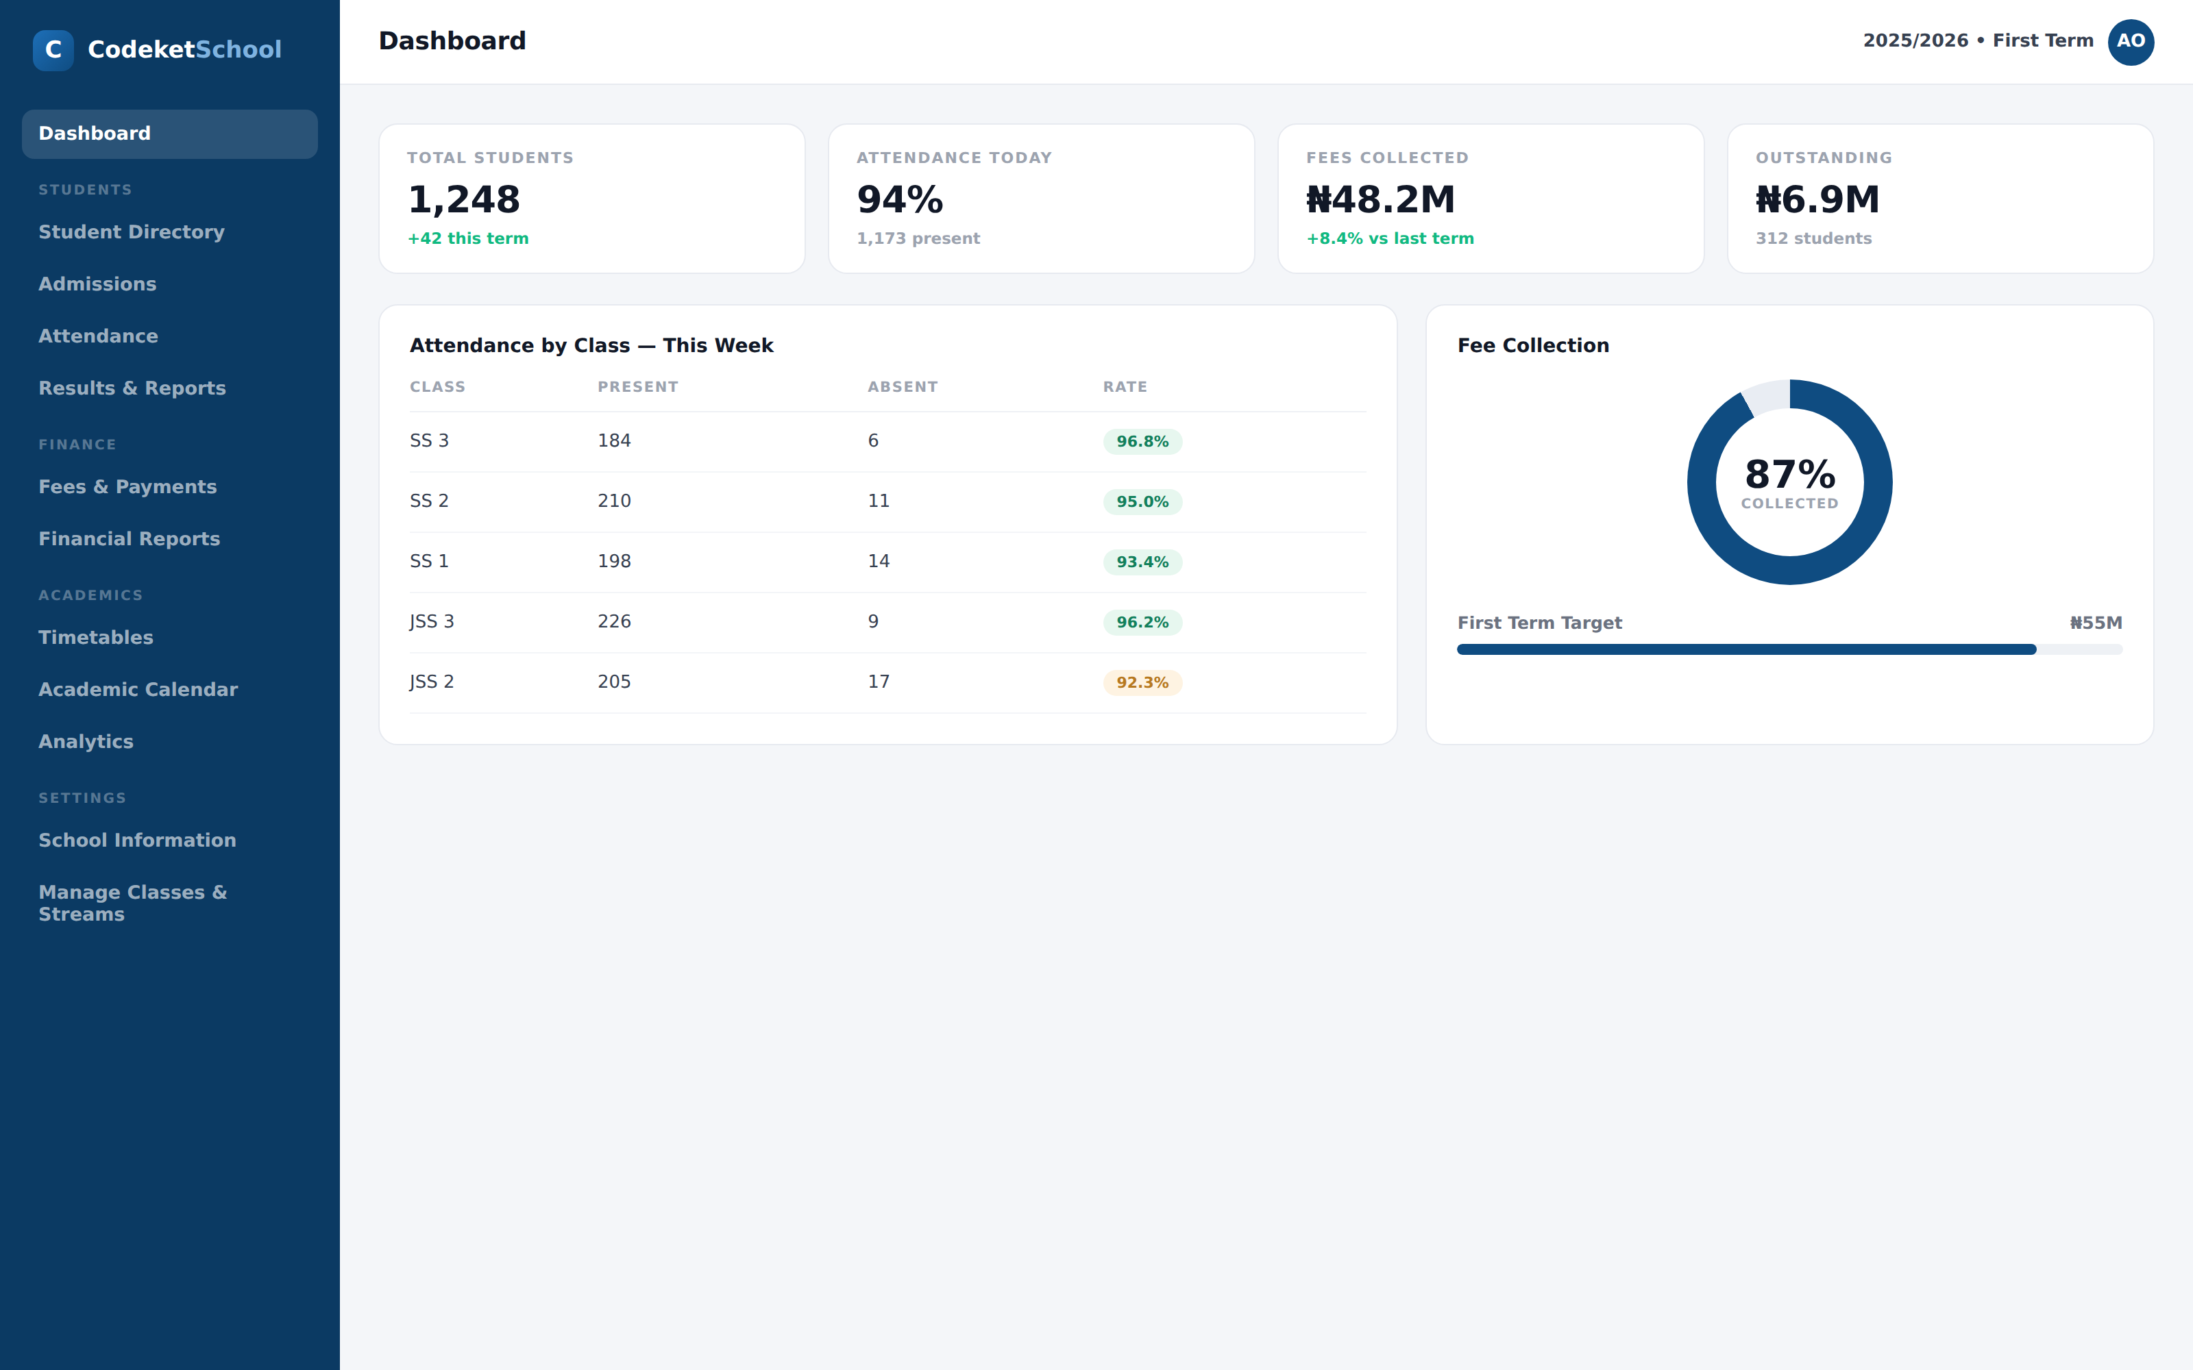Click the 2025/2026 First Term label
The width and height of the screenshot is (2193, 1370).
click(1978, 41)
